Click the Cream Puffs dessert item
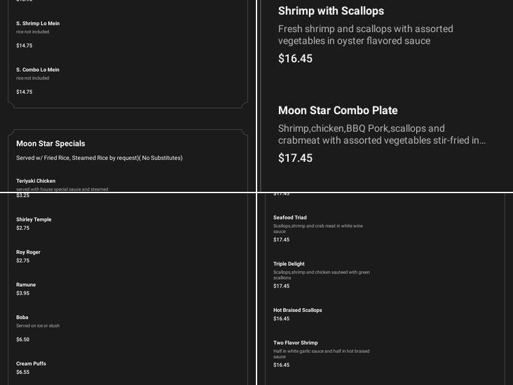The width and height of the screenshot is (513, 385). tap(31, 364)
